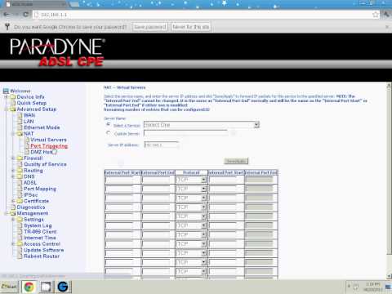Image resolution: width=392 pixels, height=294 pixels.
Task: Open fifth row TCP protocol dropdown
Action: pos(191,216)
